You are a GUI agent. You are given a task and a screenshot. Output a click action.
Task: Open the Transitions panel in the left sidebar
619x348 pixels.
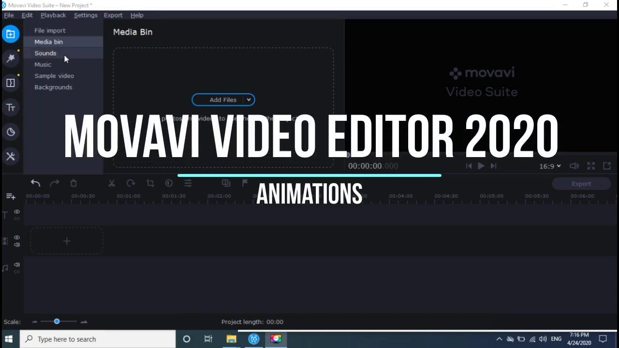[10, 83]
